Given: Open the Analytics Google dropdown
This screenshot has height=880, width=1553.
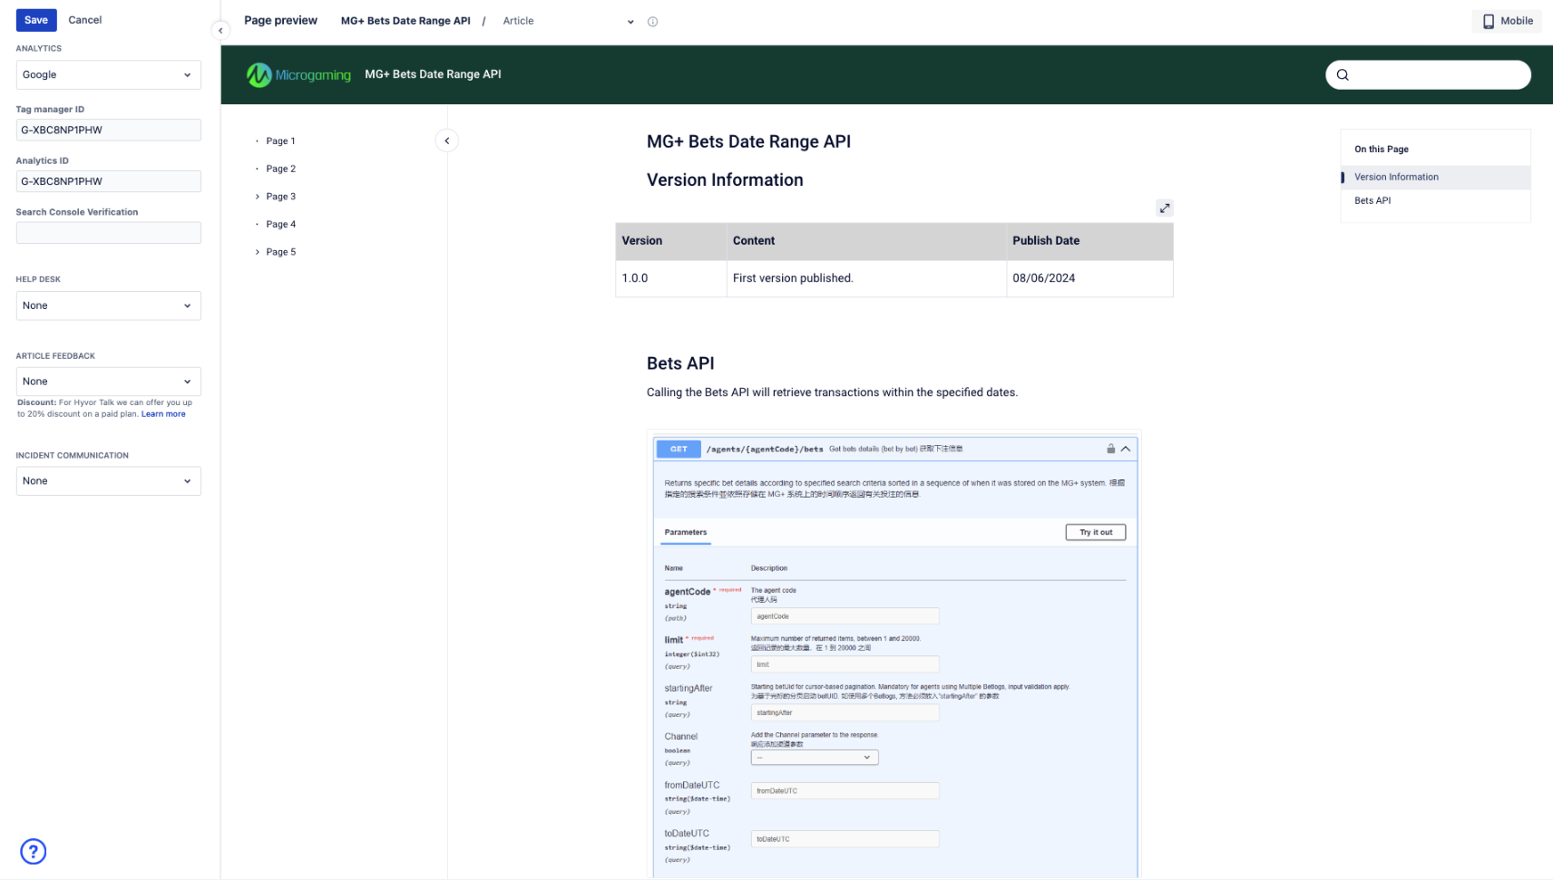Looking at the screenshot, I should pyautogui.click(x=108, y=75).
